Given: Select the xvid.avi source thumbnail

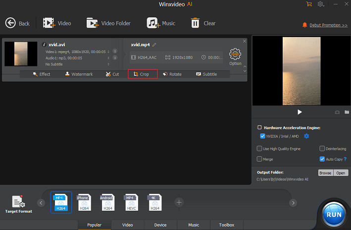Looking at the screenshot, I should pyautogui.click(x=21, y=54).
